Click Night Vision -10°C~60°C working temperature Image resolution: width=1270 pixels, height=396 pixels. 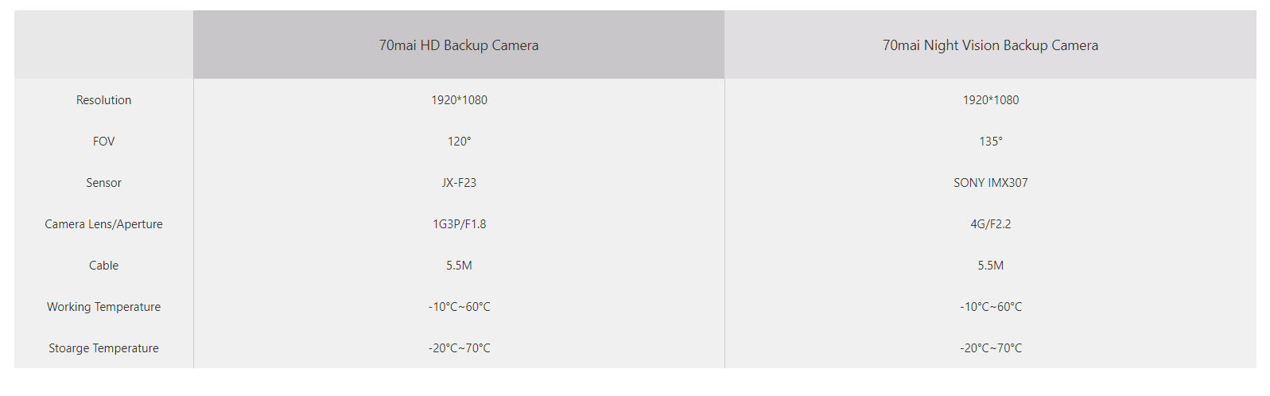pos(990,307)
